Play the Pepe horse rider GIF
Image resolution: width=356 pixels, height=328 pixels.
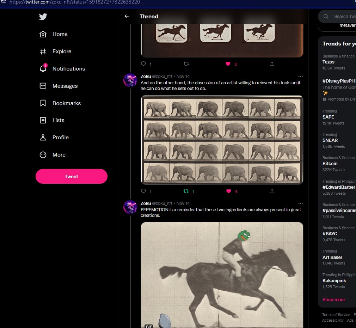(222, 275)
